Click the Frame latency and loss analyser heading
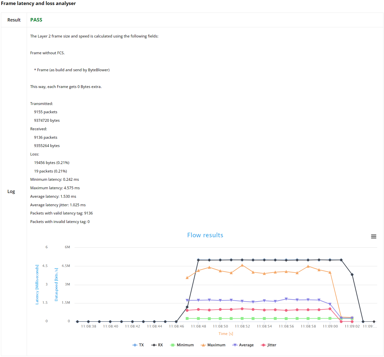The width and height of the screenshot is (384, 357). (38, 3)
